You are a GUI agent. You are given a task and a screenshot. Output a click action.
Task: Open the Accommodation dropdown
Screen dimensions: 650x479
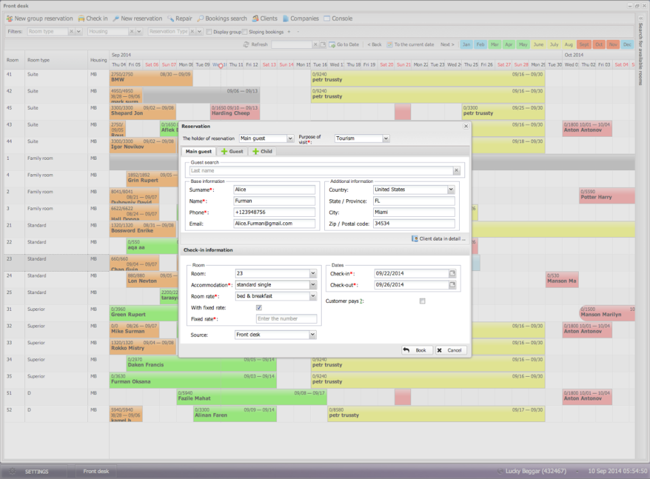pyautogui.click(x=313, y=285)
